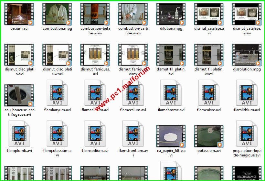The width and height of the screenshot is (265, 181).
Task: Click the combustion-carbone.wmv file thumbnail
Action: point(133,14)
